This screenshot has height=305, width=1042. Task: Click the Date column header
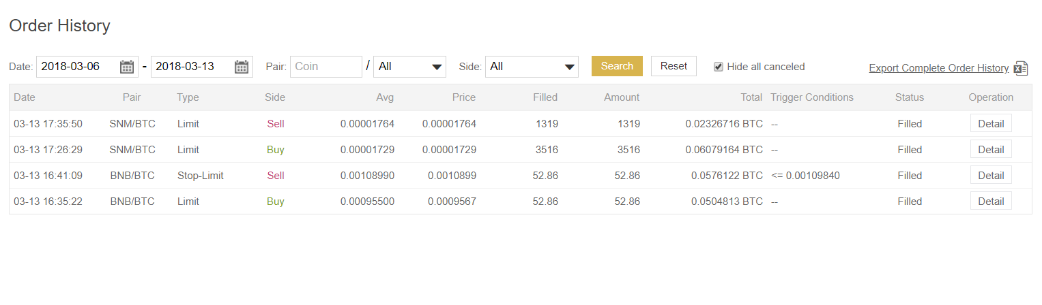point(25,97)
